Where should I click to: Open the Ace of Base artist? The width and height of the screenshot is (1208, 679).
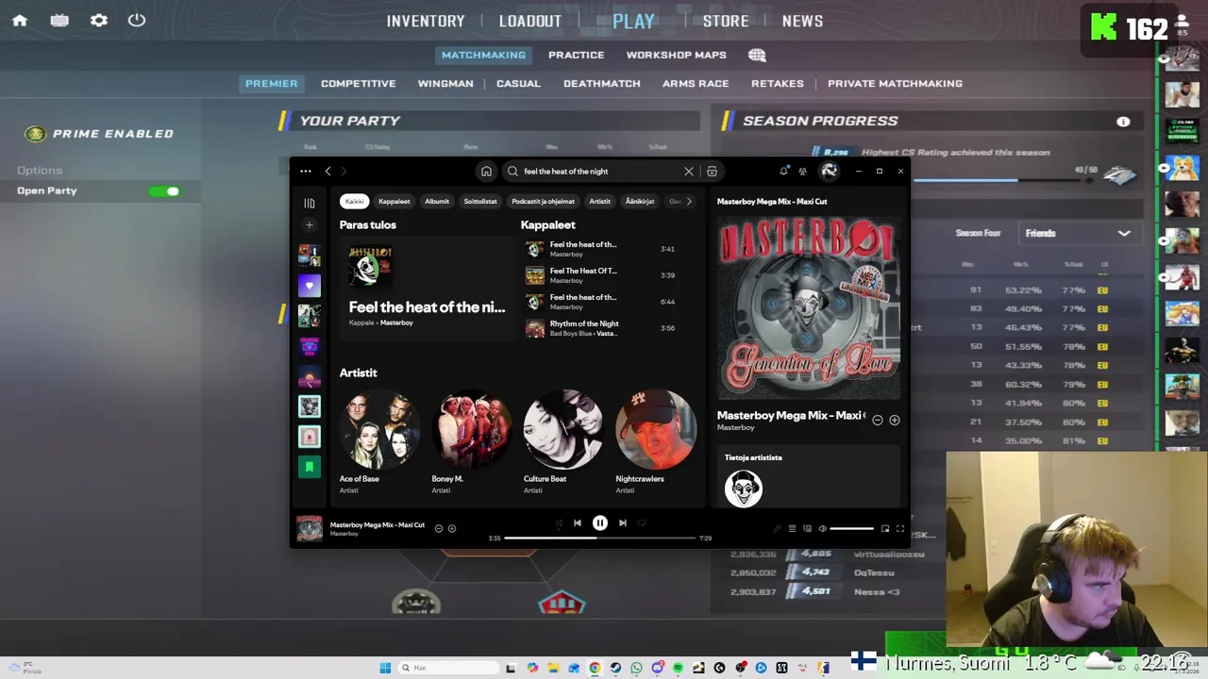379,441
